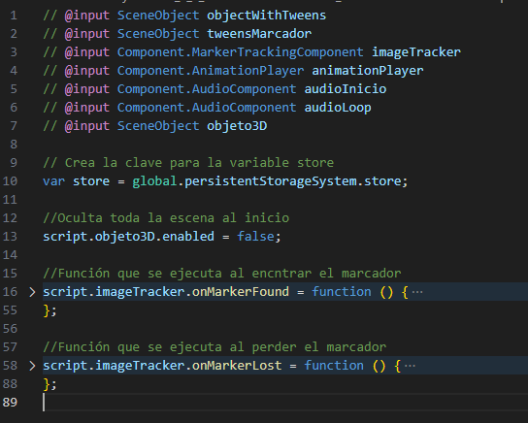Click AudioComponent on line 6

245,108
